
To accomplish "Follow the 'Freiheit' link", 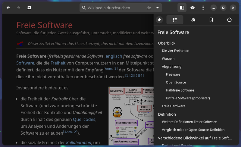I will coord(58,63).
